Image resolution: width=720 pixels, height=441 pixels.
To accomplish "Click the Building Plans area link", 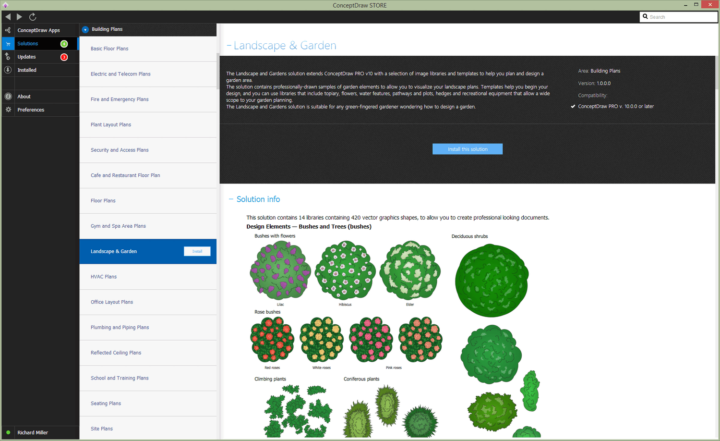I will point(605,71).
